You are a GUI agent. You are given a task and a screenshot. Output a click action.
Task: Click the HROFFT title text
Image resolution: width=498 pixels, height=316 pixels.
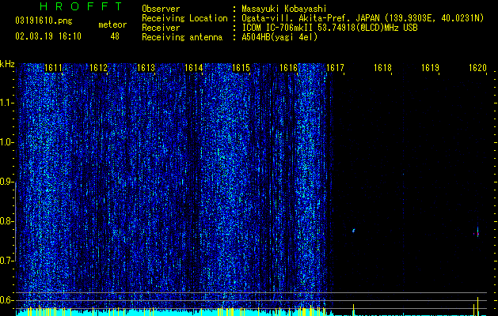pyautogui.click(x=81, y=6)
